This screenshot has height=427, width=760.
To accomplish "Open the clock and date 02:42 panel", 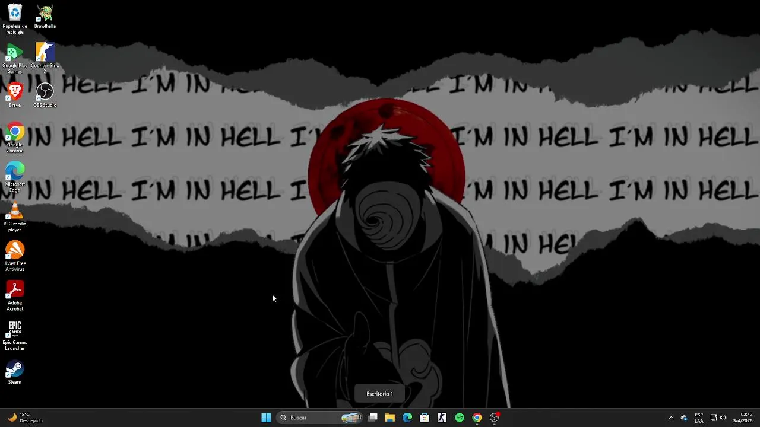I will coord(743,418).
